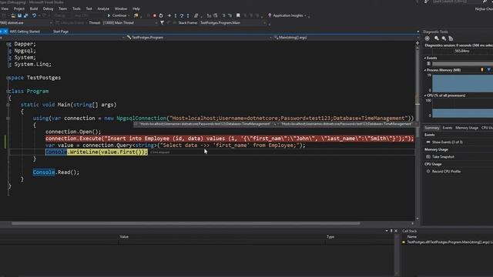Image resolution: width=493 pixels, height=277 pixels.
Task: Click the Step Over debug icon
Action: tap(182, 15)
